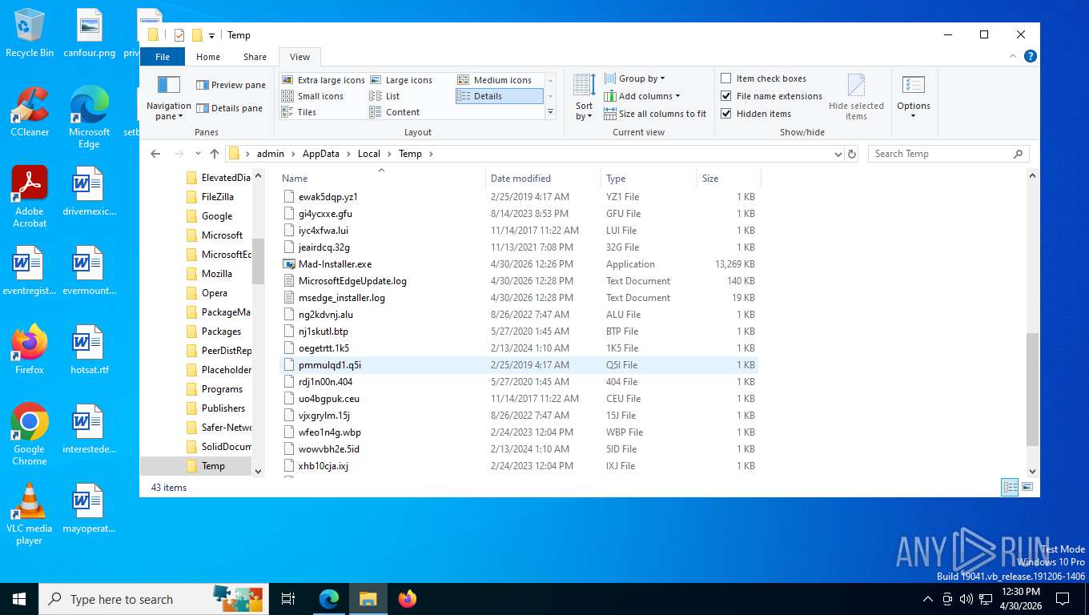Open the Options menu
The height and width of the screenshot is (615, 1089).
coord(914,97)
